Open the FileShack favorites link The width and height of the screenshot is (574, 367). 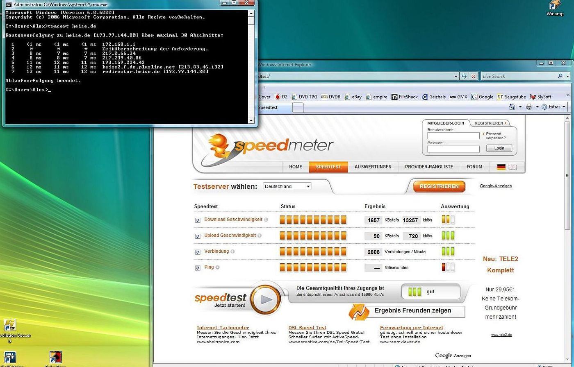405,97
